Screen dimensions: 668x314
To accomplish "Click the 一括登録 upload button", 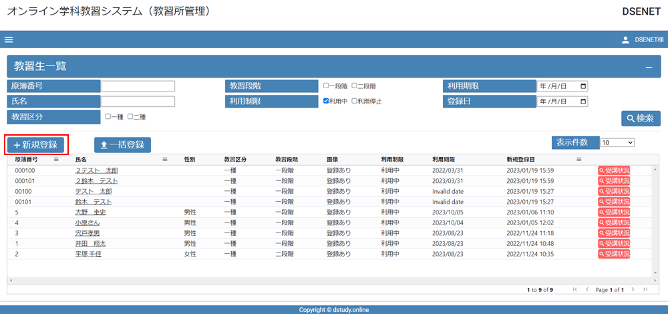I will coord(123,145).
